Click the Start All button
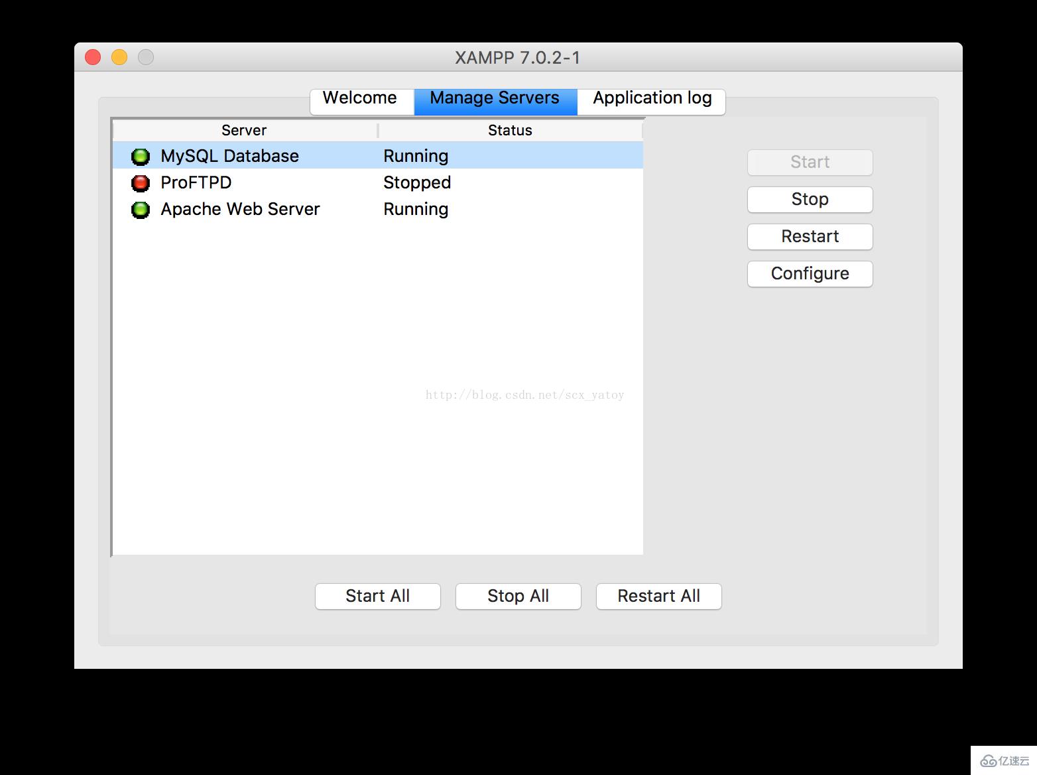Image resolution: width=1037 pixels, height=775 pixels. 378,597
